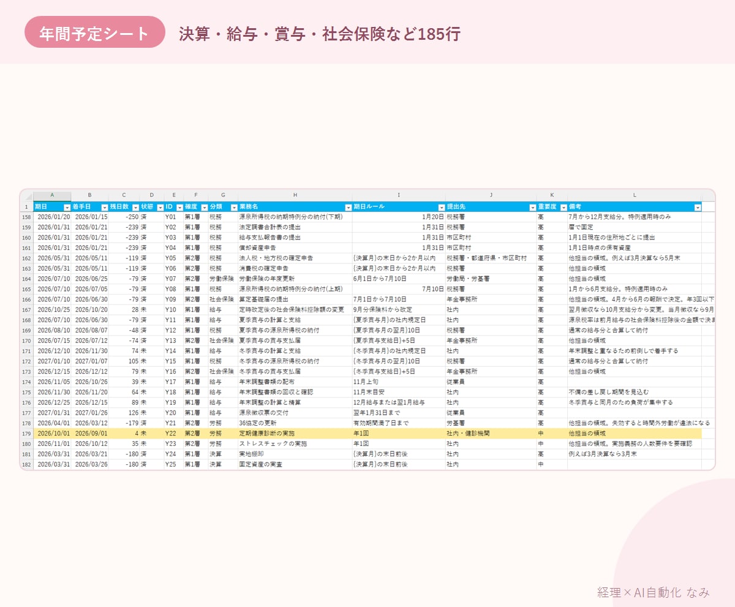Select column L header
This screenshot has width=735, height=607.
(x=635, y=195)
